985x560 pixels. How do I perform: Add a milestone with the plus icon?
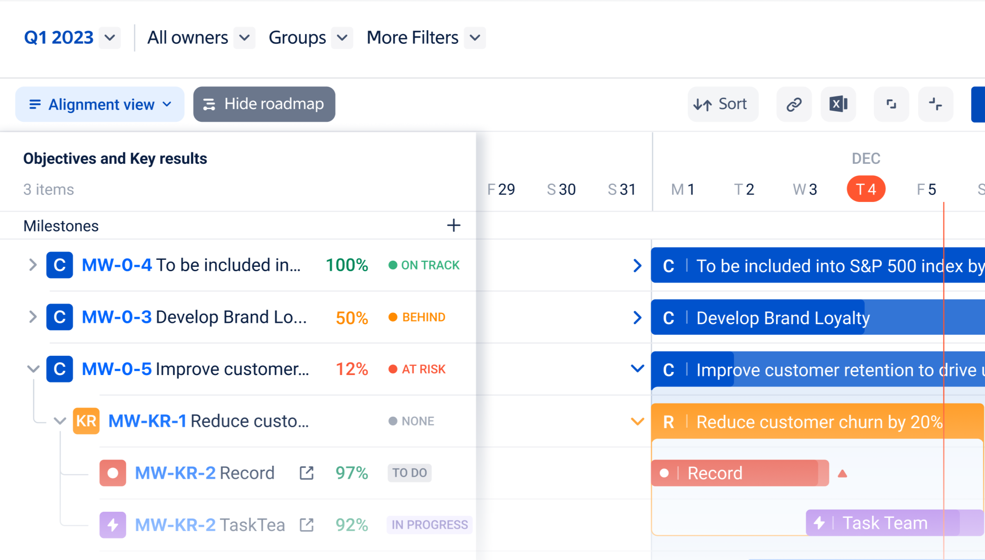tap(453, 226)
